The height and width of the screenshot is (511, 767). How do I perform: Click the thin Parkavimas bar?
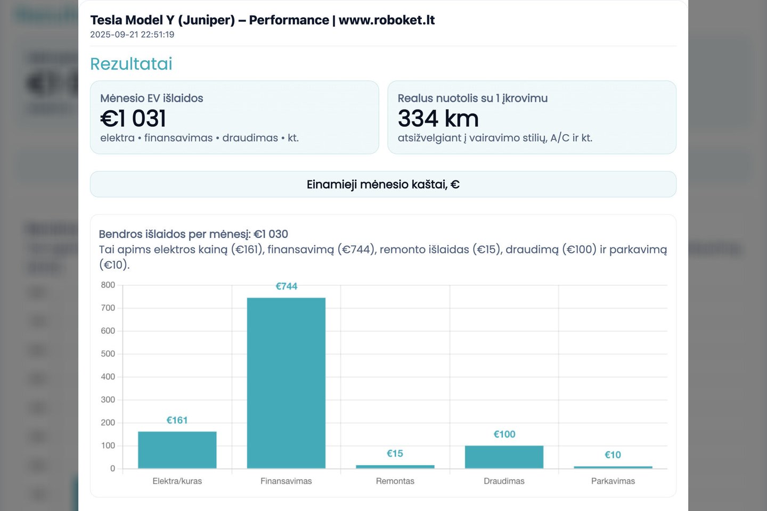pyautogui.click(x=613, y=467)
